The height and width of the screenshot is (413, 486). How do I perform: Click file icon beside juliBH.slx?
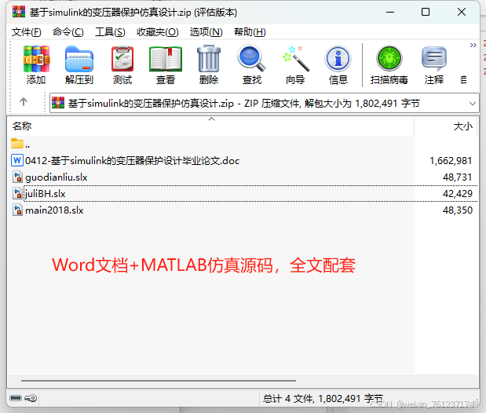pos(18,193)
